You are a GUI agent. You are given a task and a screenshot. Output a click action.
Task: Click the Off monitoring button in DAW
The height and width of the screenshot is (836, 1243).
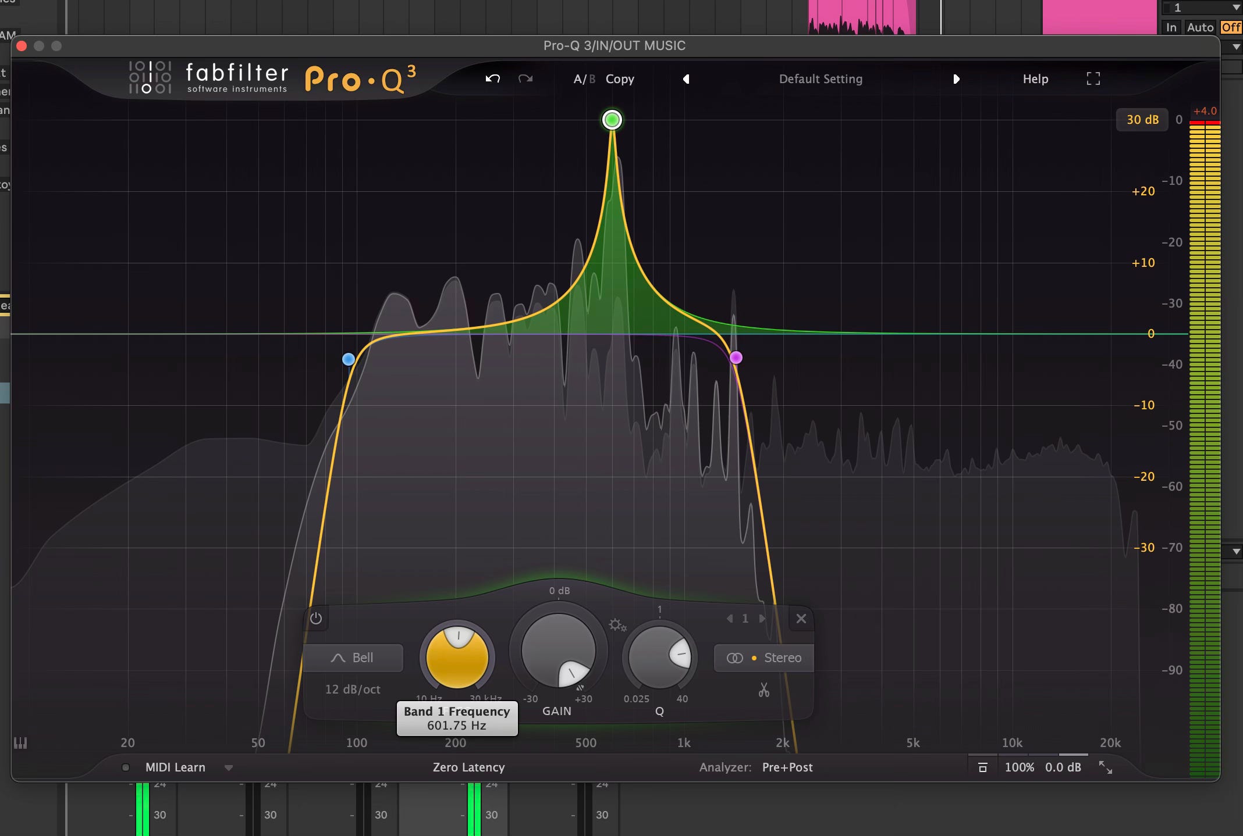(1231, 27)
